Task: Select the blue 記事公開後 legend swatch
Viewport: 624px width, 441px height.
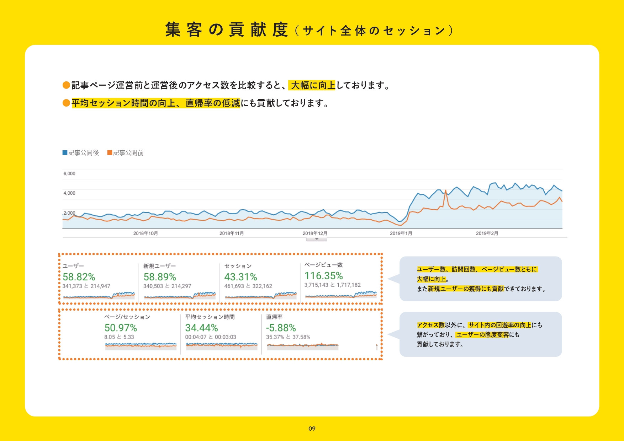Action: 65,152
